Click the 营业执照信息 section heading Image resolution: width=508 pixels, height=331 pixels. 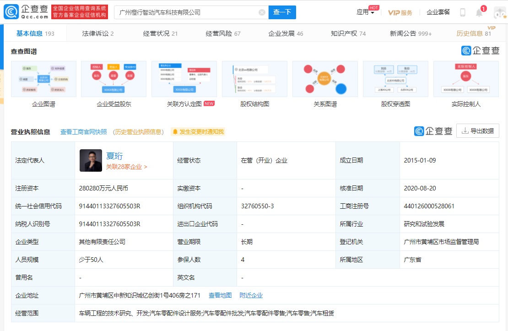coord(31,132)
